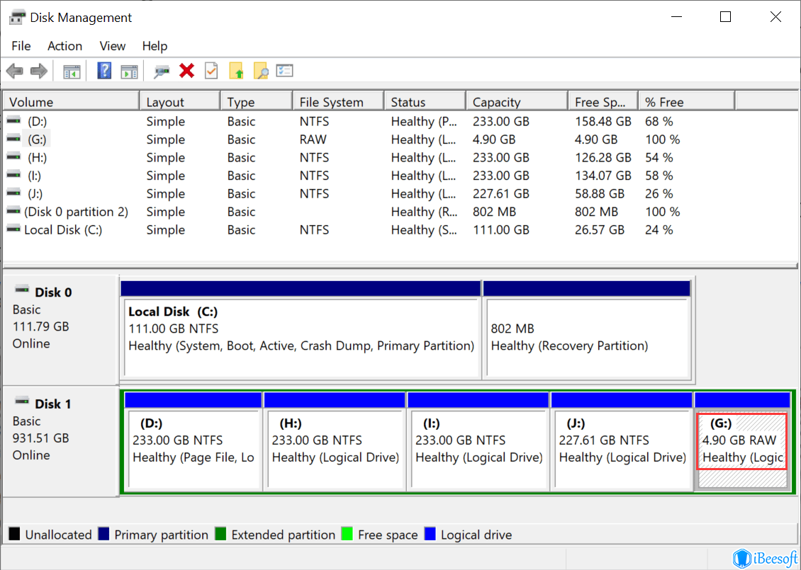
Task: Click drive icon beside (G:) volume row
Action: 13,139
